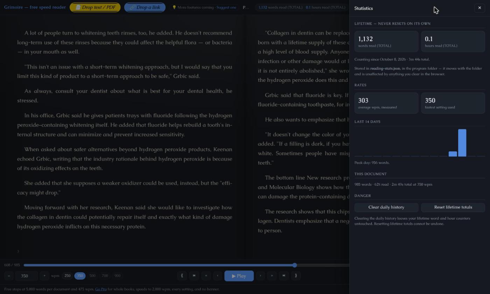Start reading with the Play button
Screen dimensions: 490x294
[x=239, y=276]
